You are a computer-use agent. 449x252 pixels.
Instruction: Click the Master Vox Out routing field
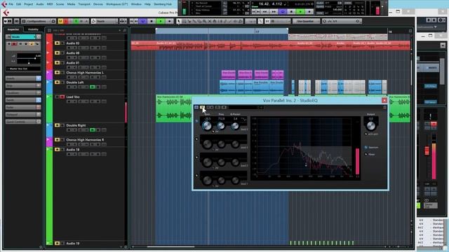click(23, 69)
